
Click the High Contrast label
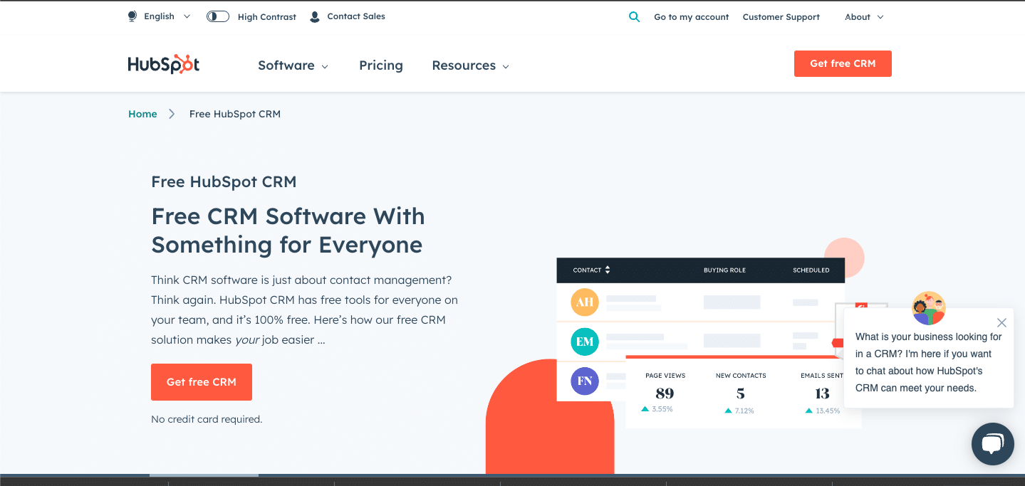(x=267, y=17)
